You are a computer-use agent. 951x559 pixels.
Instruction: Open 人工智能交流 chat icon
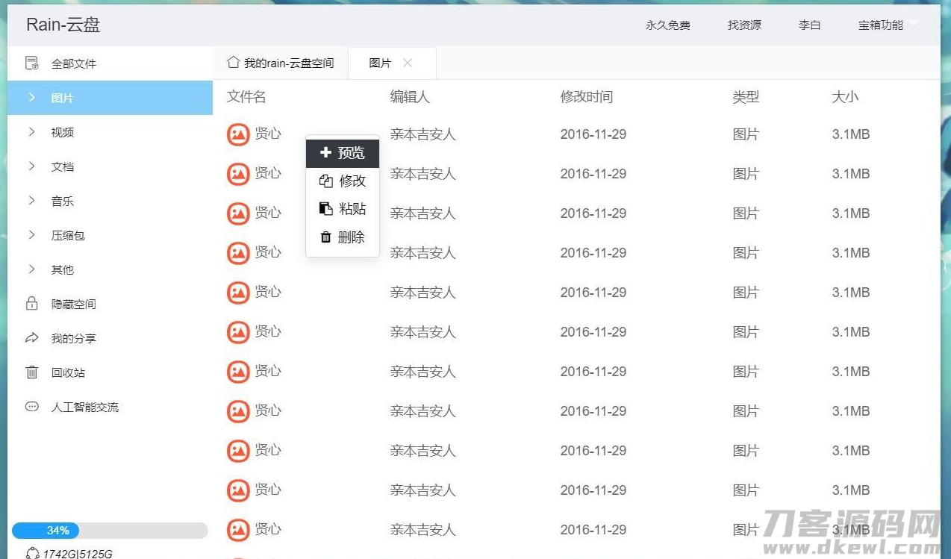tap(32, 407)
